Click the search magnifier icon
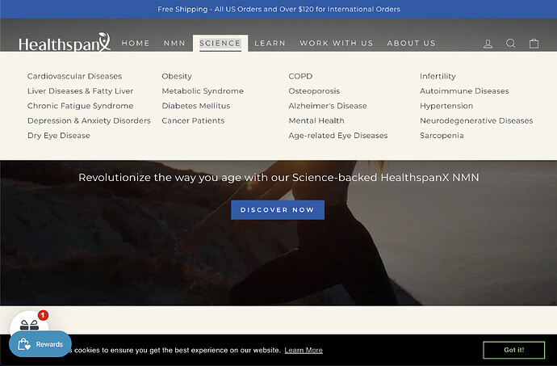This screenshot has width=557, height=366. coord(511,44)
